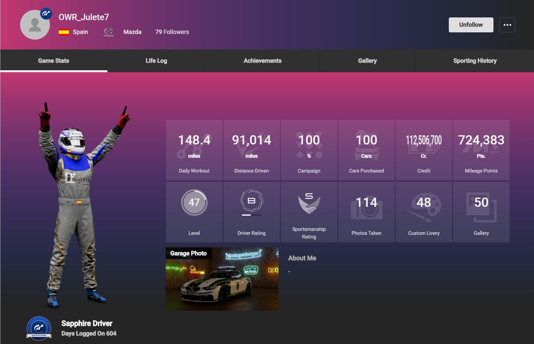Click the Mazda manufacturer label
This screenshot has width=534, height=344.
pos(132,32)
